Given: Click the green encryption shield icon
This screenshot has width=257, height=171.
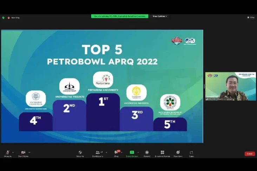Looking at the screenshot, I should pos(4,18).
